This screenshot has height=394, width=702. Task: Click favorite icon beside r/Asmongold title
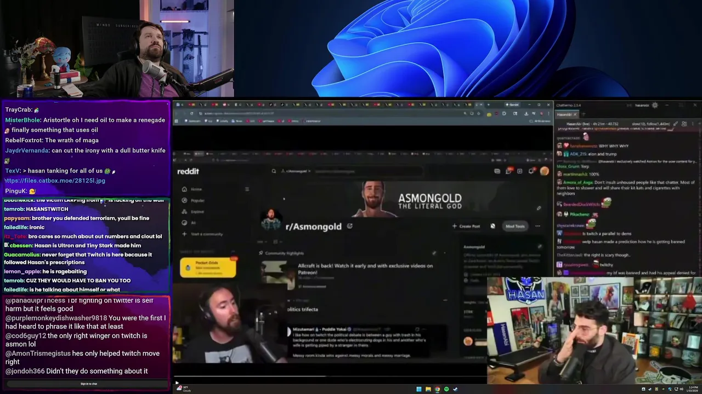coord(350,226)
